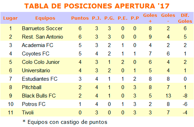Click the 'P.J.' column header

pos(97,18)
